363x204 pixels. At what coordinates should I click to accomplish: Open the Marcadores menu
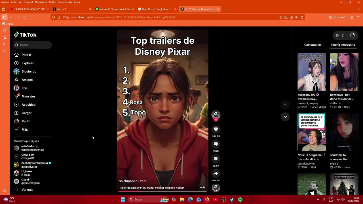point(41,2)
